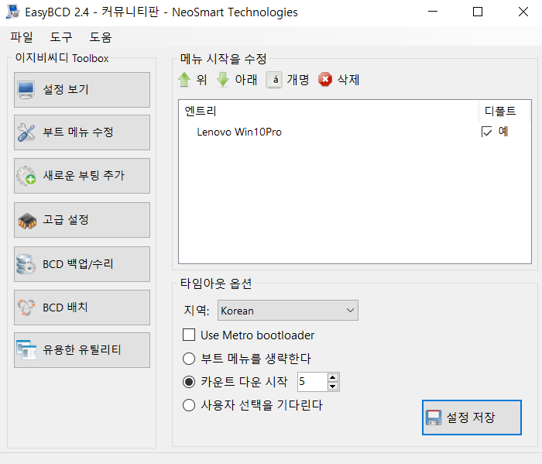
Task: Move entry down with green 아래 arrow
Action: point(223,80)
